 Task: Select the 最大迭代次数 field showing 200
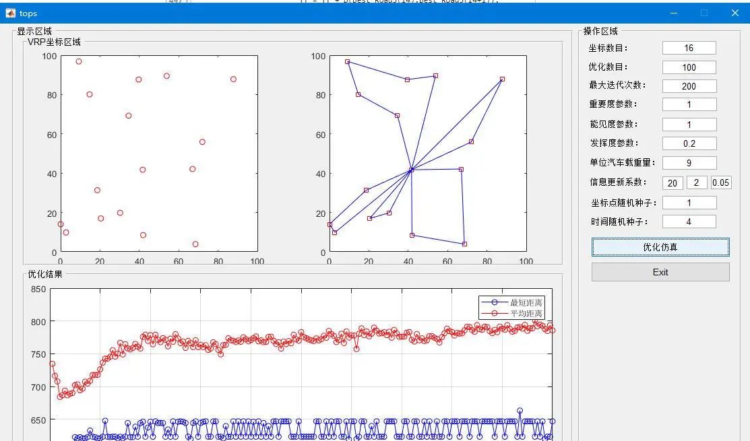(x=689, y=86)
